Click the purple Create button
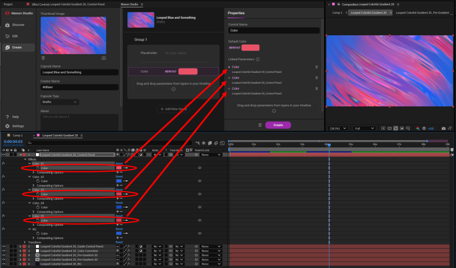The image size is (456, 268). tap(278, 125)
